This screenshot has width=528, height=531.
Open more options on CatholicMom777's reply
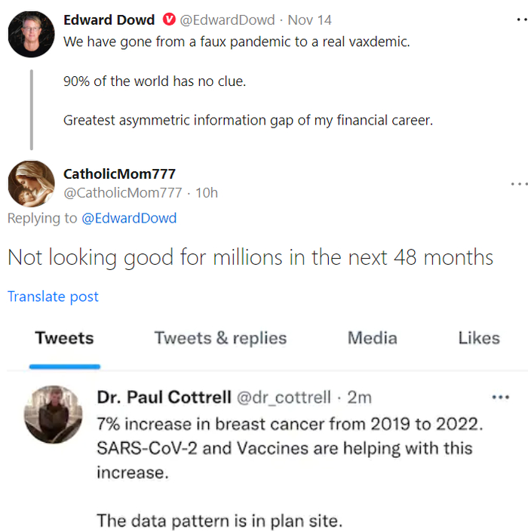pyautogui.click(x=518, y=184)
